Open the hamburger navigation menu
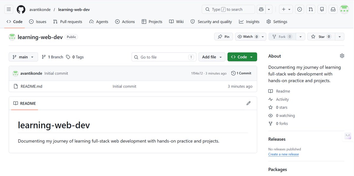354x176 pixels. (9, 9)
